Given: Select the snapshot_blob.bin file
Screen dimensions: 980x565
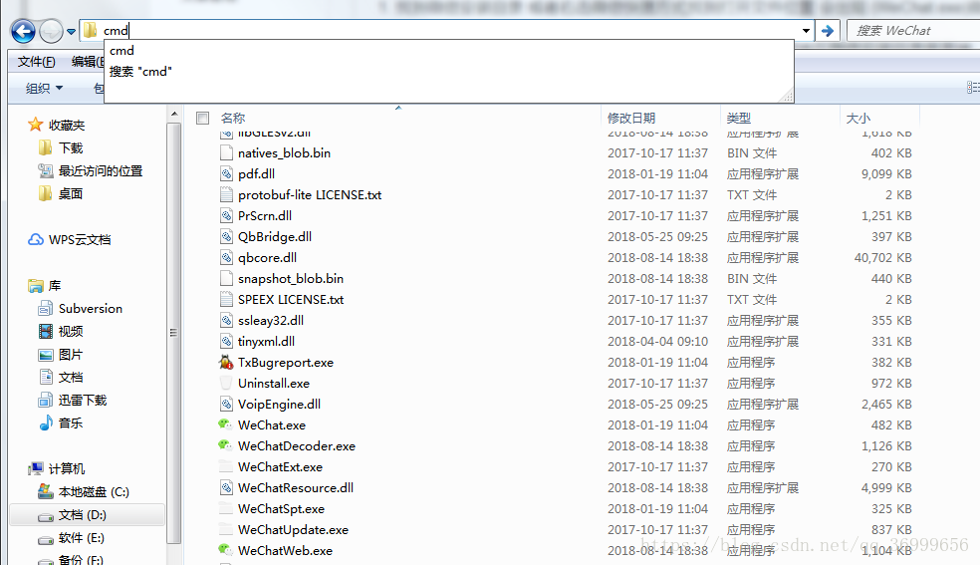Looking at the screenshot, I should pyautogui.click(x=291, y=279).
